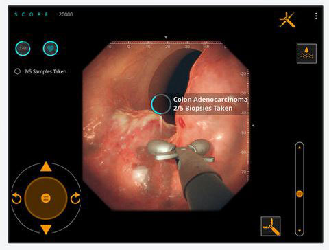Click the joystick center menu button
Viewport: 329px width, 250px height.
tap(46, 198)
